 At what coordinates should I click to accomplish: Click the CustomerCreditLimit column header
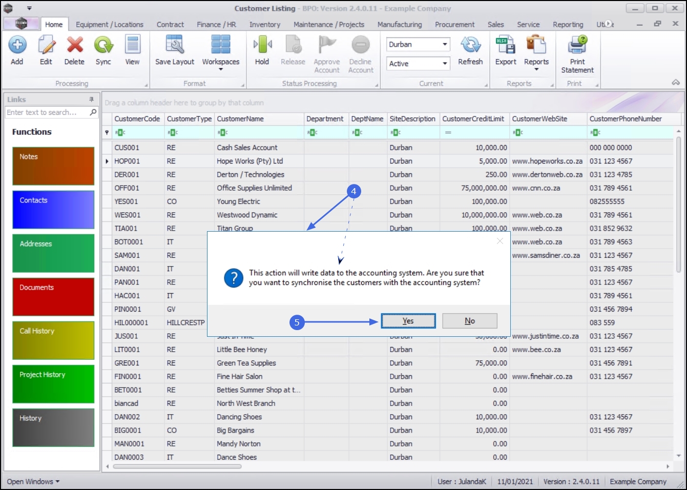click(474, 119)
